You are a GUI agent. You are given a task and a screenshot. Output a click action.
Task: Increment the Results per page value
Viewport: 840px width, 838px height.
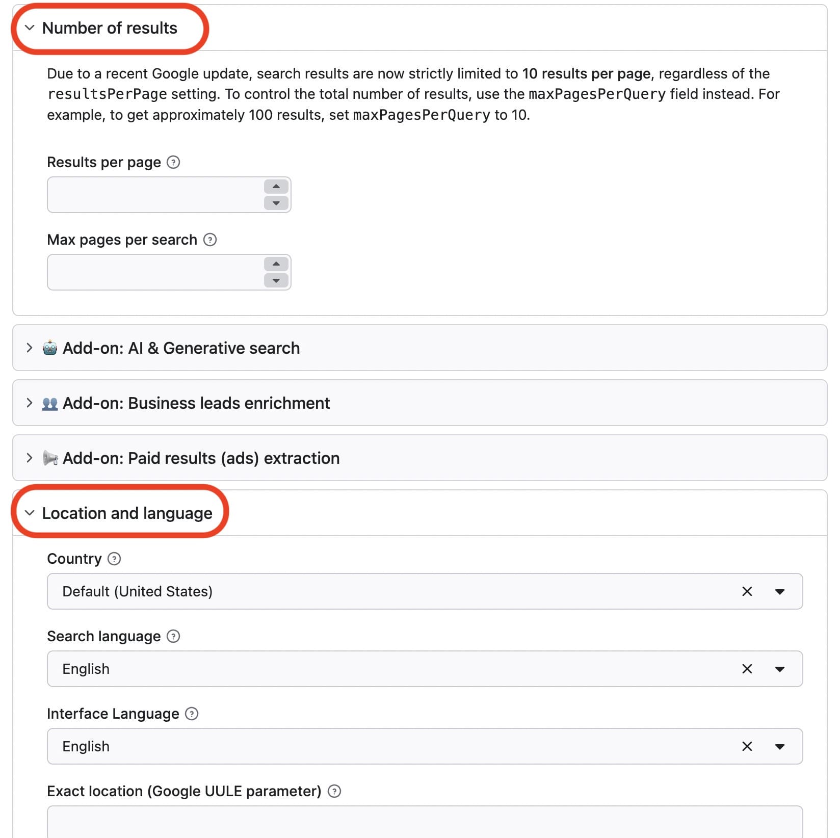[276, 187]
